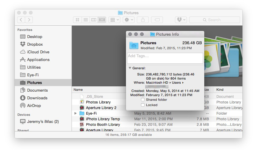Viewport: 264px width, 150px height.
Task: Open Applications in the sidebar
Action: [x=38, y=60]
